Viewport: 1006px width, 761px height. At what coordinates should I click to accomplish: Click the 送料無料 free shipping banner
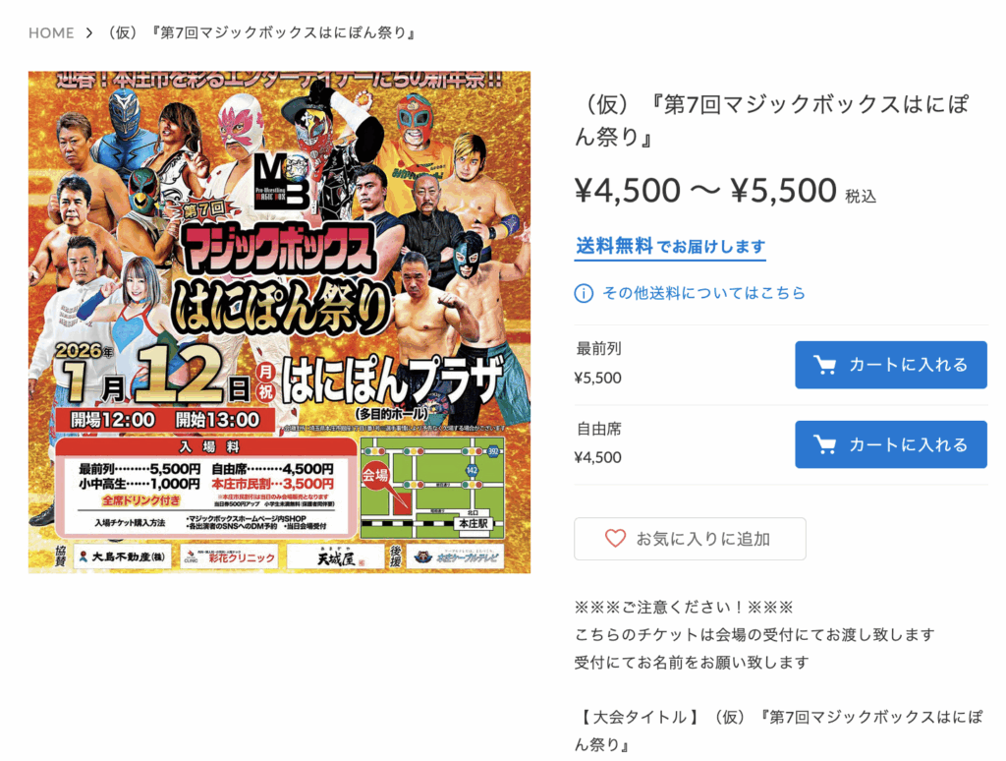[670, 247]
